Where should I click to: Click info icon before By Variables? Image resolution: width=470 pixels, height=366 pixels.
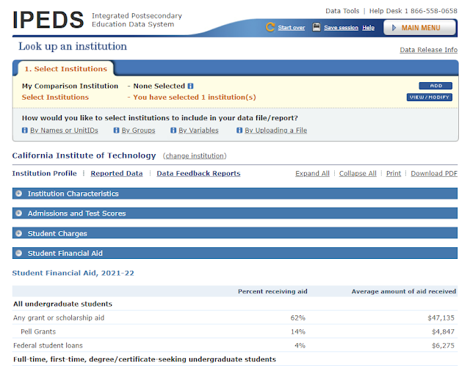[x=173, y=131]
